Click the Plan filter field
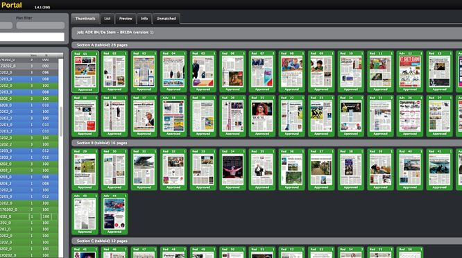The height and width of the screenshot is (258, 462). 40,26
